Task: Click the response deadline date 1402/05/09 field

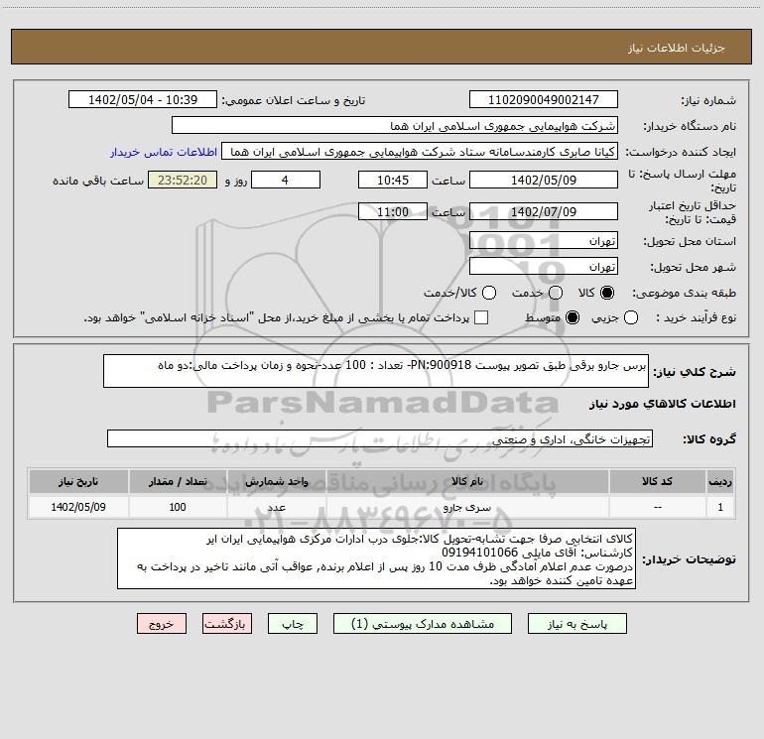Action: (544, 180)
